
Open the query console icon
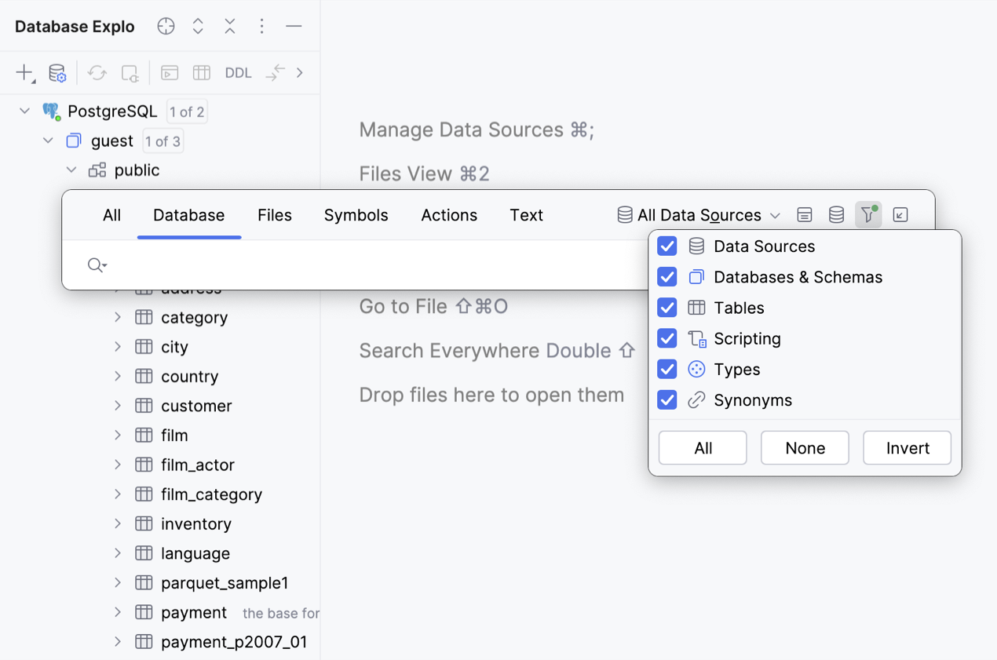170,73
